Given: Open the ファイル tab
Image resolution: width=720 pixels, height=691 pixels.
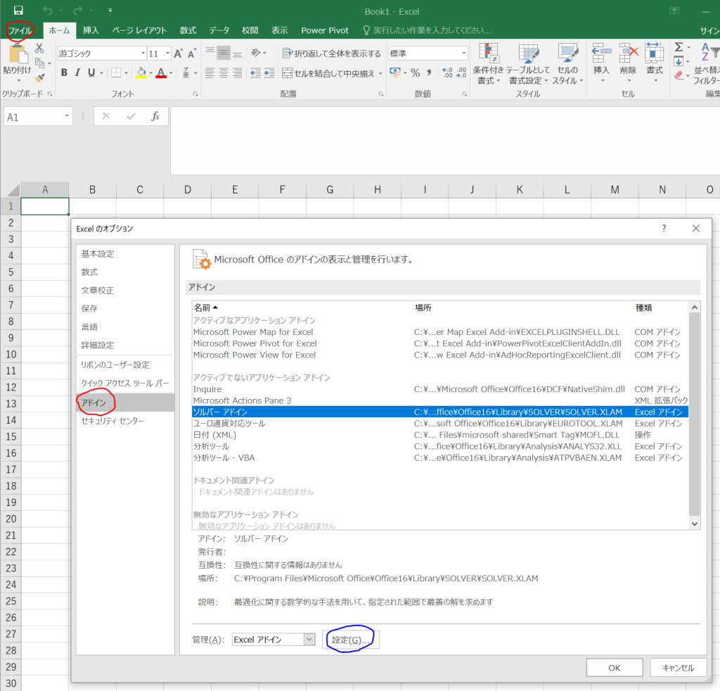Looking at the screenshot, I should point(20,30).
